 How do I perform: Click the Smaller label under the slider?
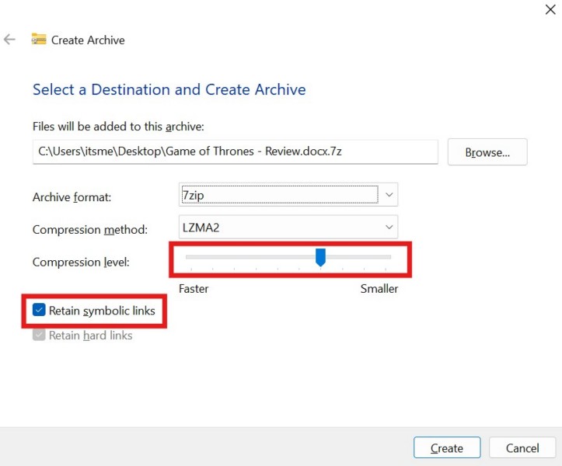pyautogui.click(x=379, y=289)
